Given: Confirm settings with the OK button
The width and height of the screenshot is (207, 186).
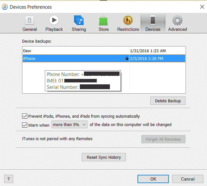Looking at the screenshot, I should (153, 179).
